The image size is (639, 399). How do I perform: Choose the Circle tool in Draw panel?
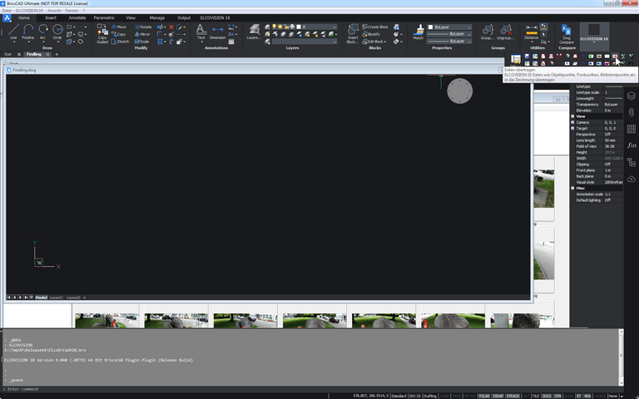tap(57, 32)
